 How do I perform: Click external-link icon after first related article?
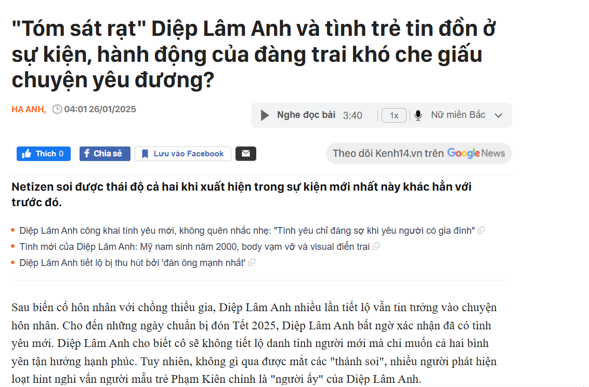pos(481,230)
